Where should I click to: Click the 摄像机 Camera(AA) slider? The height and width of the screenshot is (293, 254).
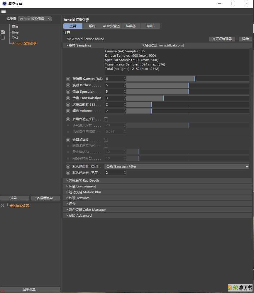pyautogui.click(x=188, y=79)
